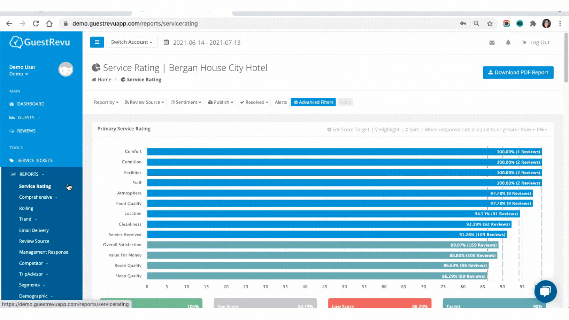Open the Publish filter dropdown
Viewport: 569px width, 320px height.
[x=221, y=102]
